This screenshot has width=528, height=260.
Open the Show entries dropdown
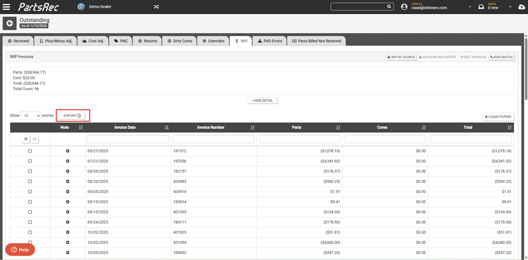tap(31, 116)
